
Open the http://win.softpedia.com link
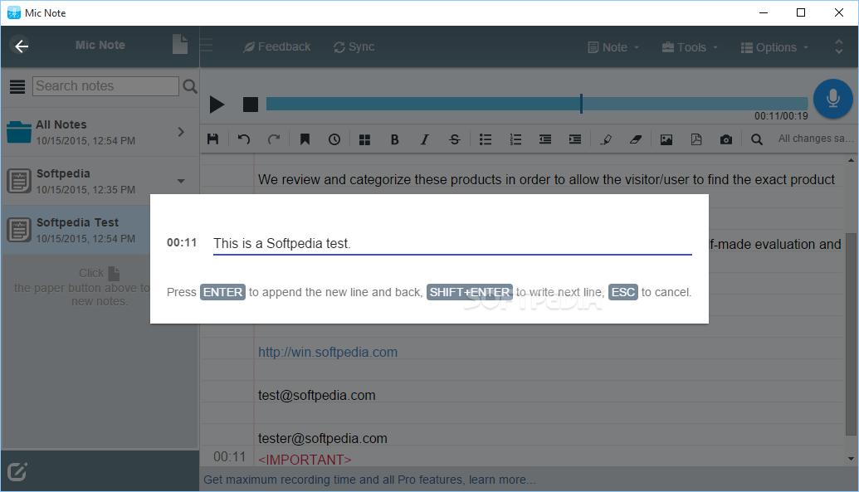(x=328, y=353)
